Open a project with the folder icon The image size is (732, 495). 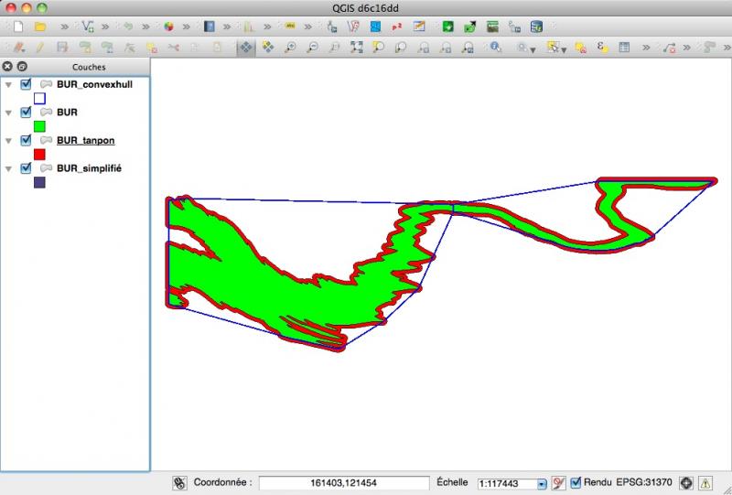(x=40, y=27)
